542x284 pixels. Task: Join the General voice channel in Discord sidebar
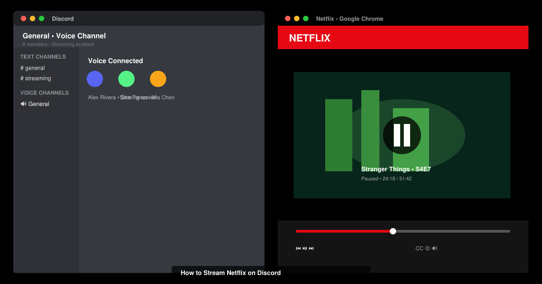[35, 104]
